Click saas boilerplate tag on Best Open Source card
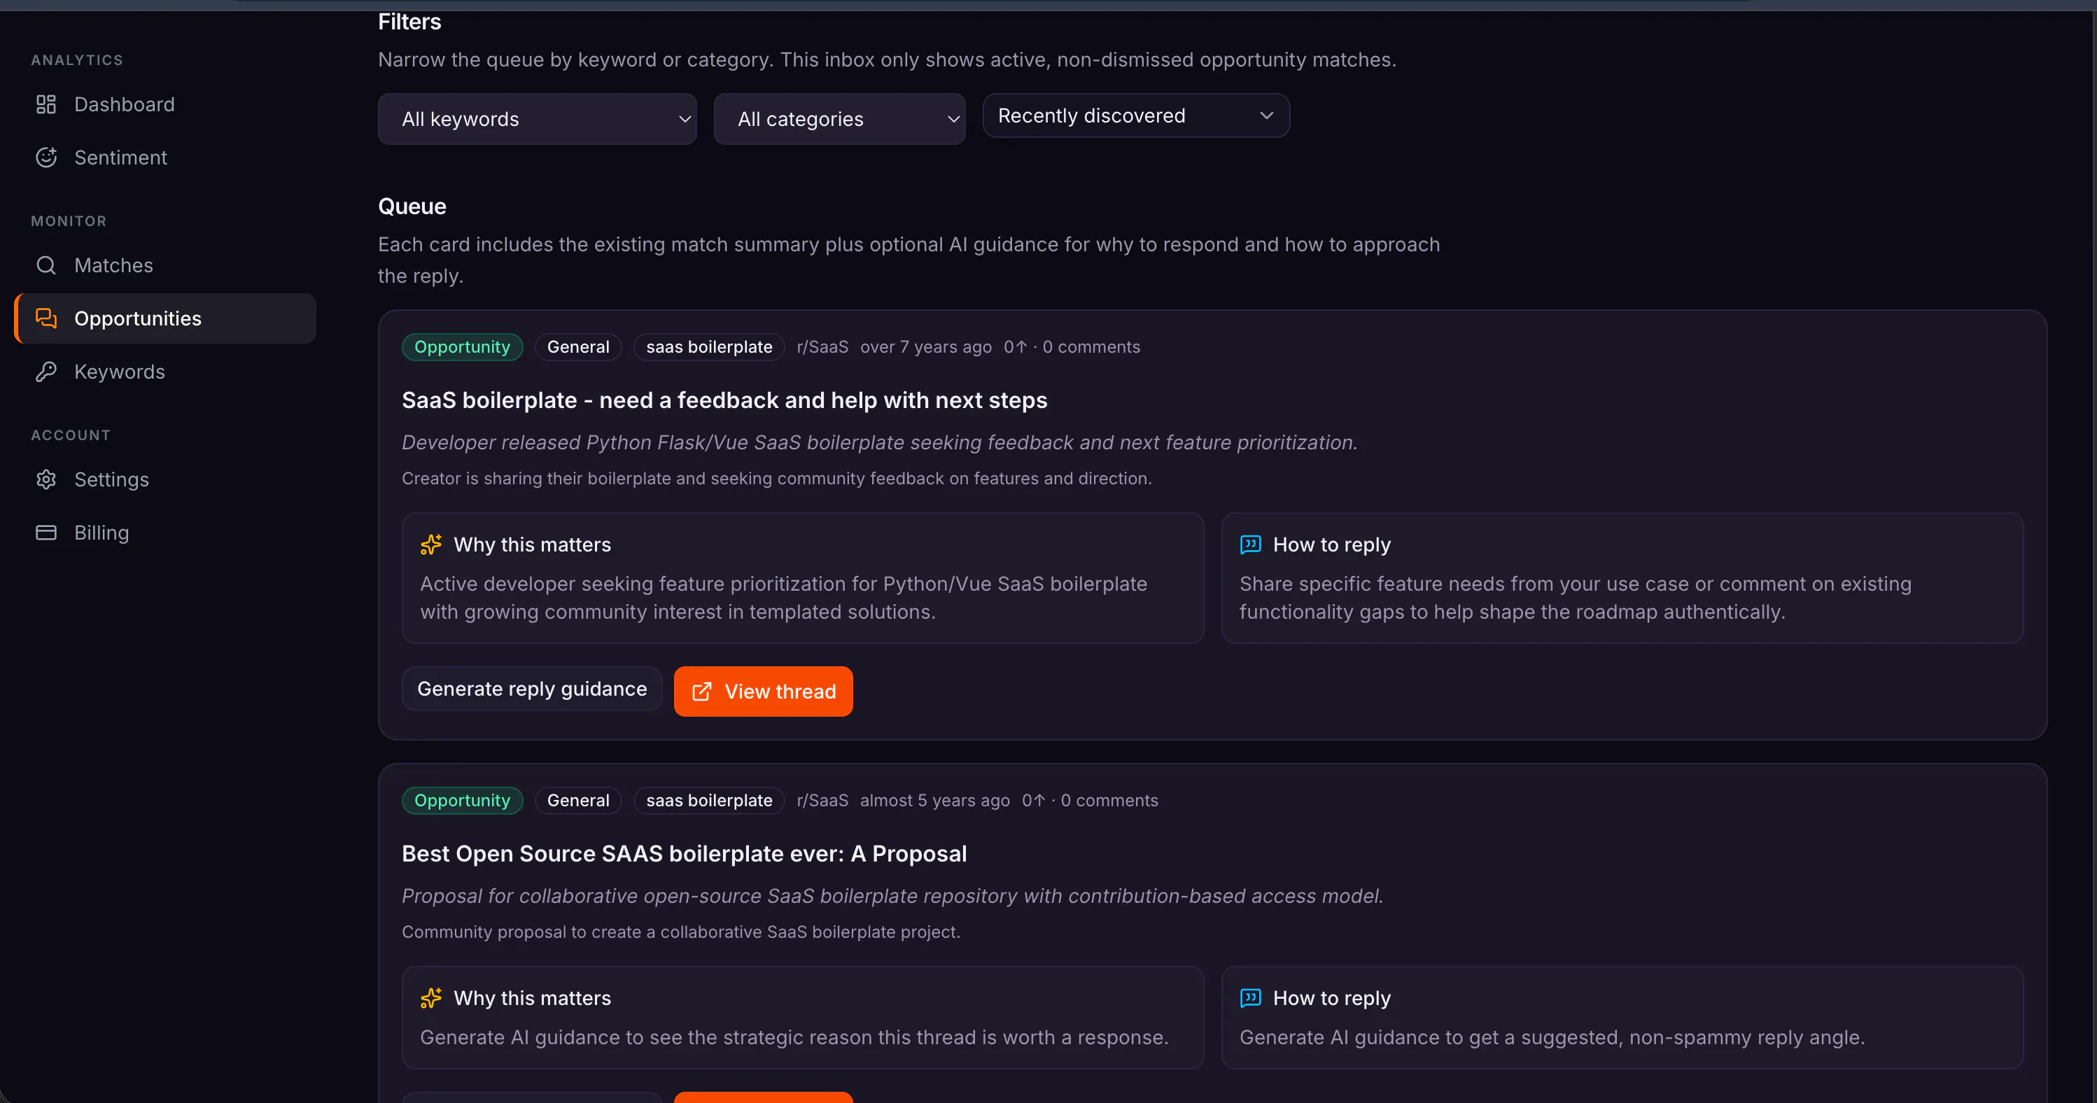Screen dimensions: 2097x1103 [x=709, y=800]
